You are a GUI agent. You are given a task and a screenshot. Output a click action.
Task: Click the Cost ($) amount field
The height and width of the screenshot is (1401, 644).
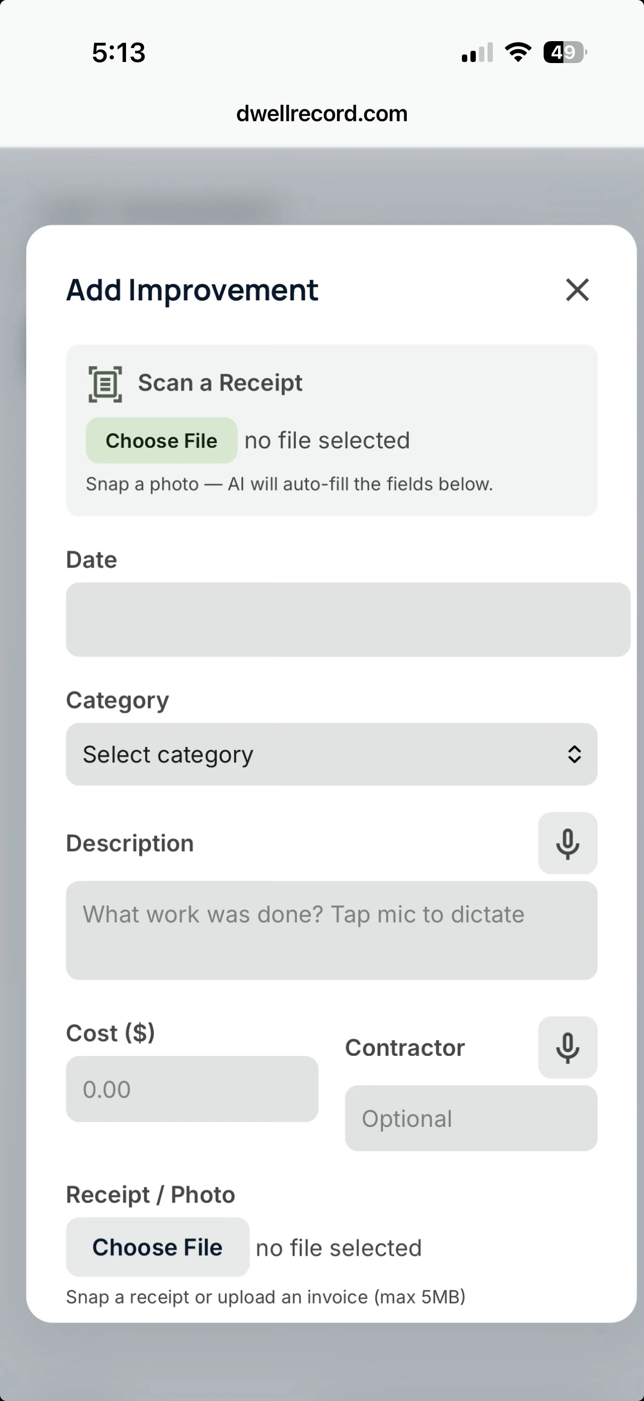pos(192,1089)
